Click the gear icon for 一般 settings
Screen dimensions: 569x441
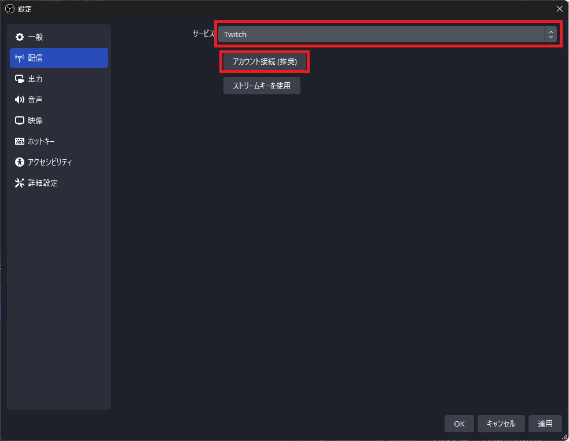click(20, 37)
